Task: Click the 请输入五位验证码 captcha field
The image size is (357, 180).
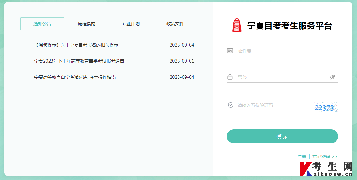Action: (272, 105)
